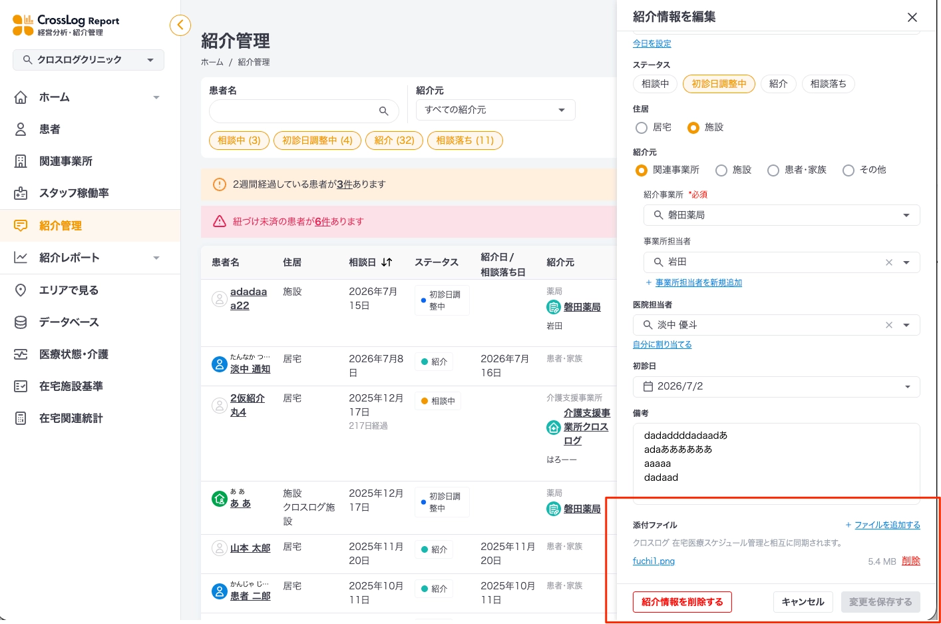The width and height of the screenshot is (941, 624).
Task: Open the 紹介事業所 磐田薬局 dropdown
Action: 782,215
